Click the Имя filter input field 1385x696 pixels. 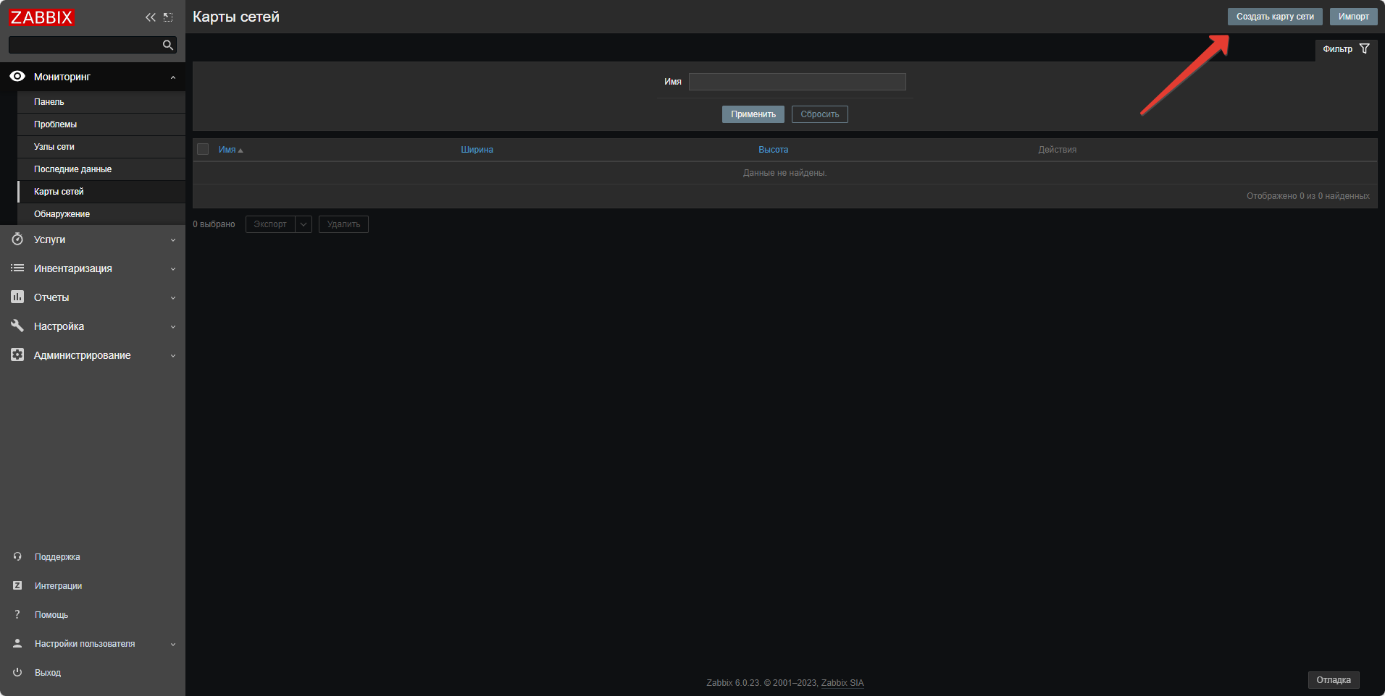[x=797, y=82]
